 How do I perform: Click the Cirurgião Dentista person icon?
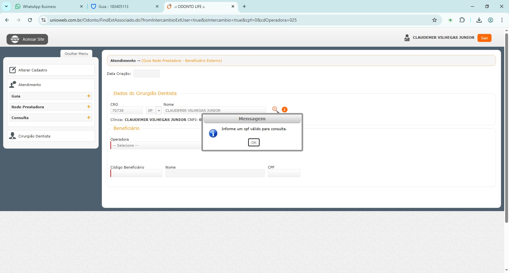point(13,136)
